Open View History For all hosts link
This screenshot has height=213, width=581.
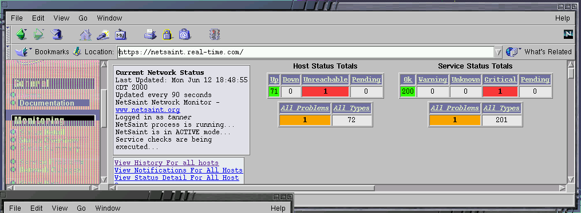click(167, 163)
